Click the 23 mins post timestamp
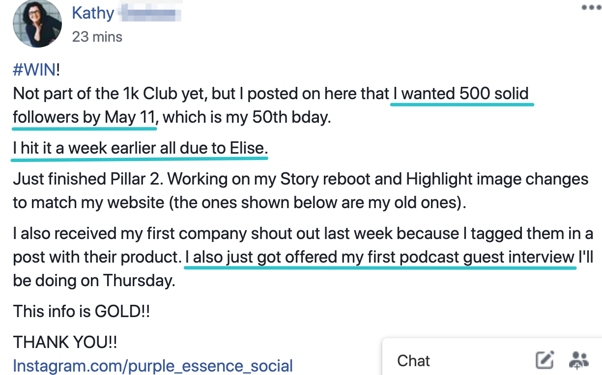The height and width of the screenshot is (375, 602). tap(97, 37)
